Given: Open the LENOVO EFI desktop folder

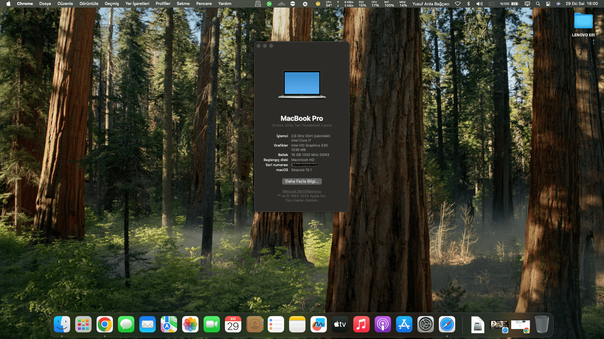Looking at the screenshot, I should click(583, 22).
